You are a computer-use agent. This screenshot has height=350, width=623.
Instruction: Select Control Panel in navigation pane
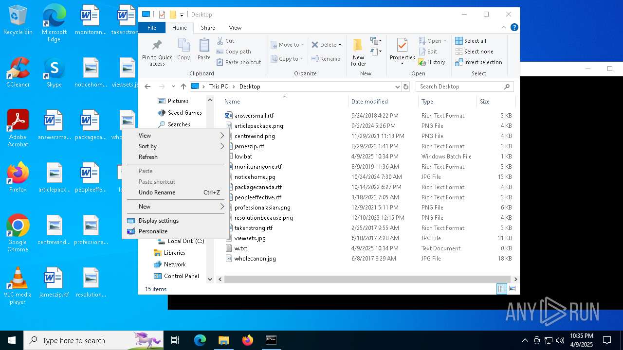[181, 276]
